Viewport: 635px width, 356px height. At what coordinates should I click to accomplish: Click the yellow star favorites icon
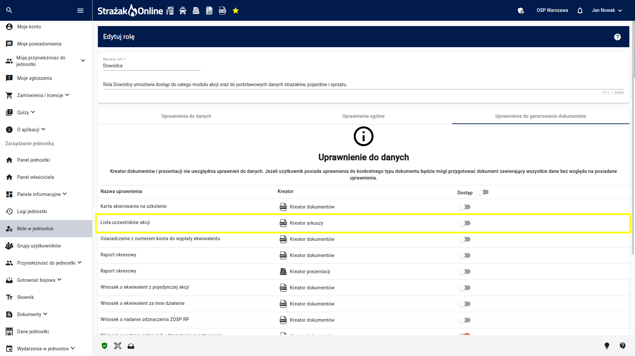tap(236, 11)
